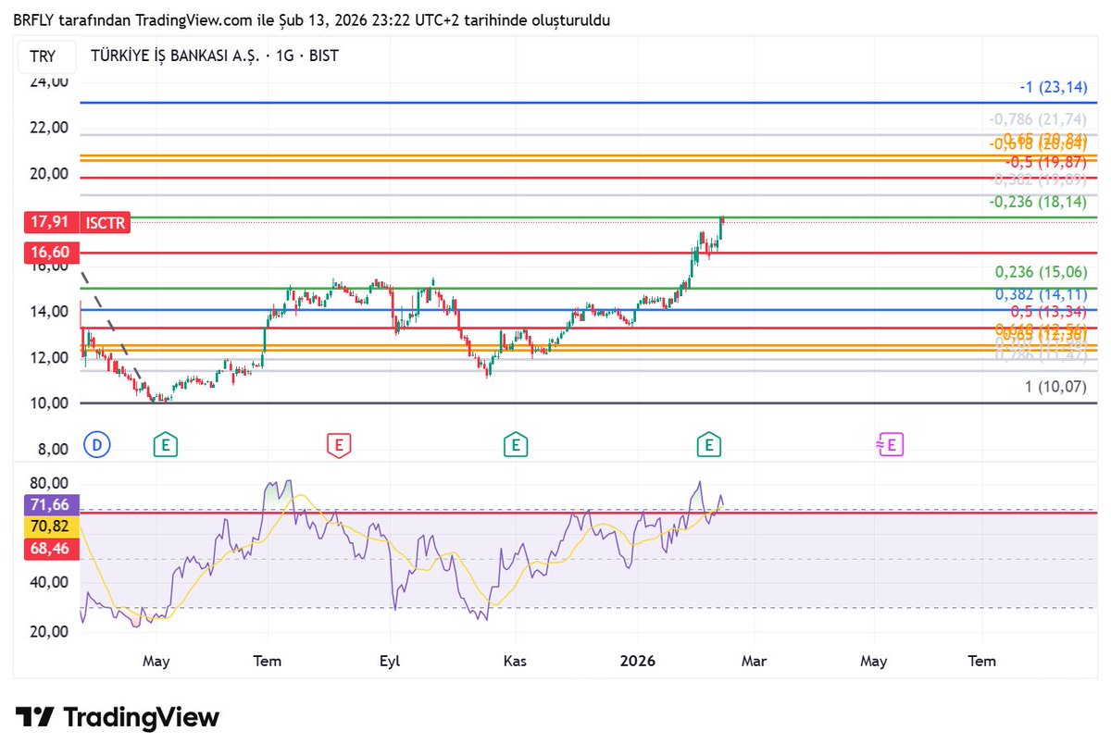Image resolution: width=1111 pixels, height=756 pixels.
Task: Click the Kas label on time axis
Action: 515,661
